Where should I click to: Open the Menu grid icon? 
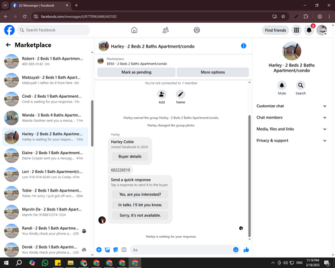point(296,30)
